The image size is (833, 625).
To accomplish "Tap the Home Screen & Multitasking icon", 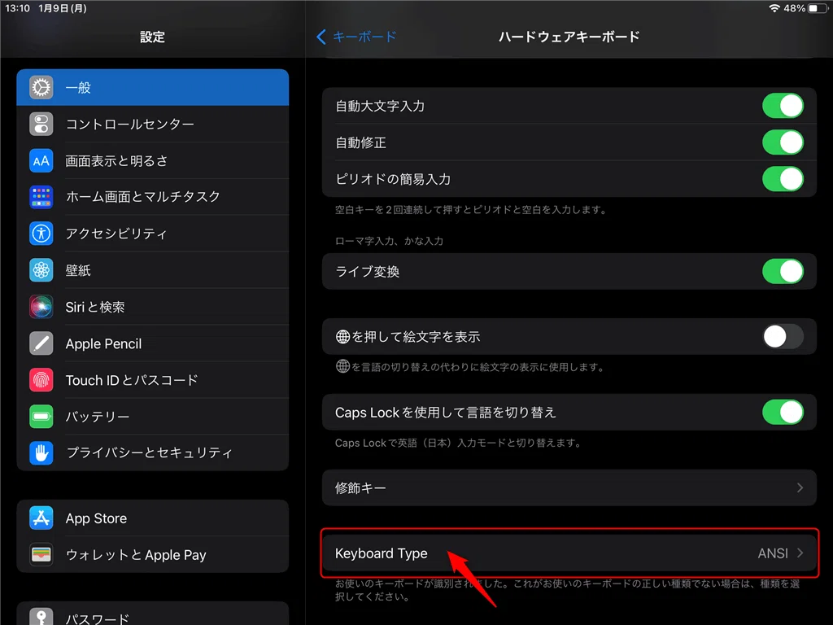I will tap(41, 197).
